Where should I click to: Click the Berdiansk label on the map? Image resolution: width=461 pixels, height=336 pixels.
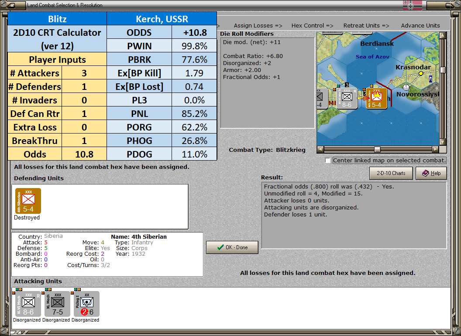click(377, 44)
